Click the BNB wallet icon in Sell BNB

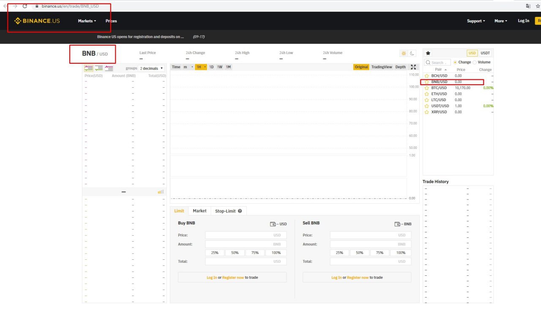click(397, 224)
